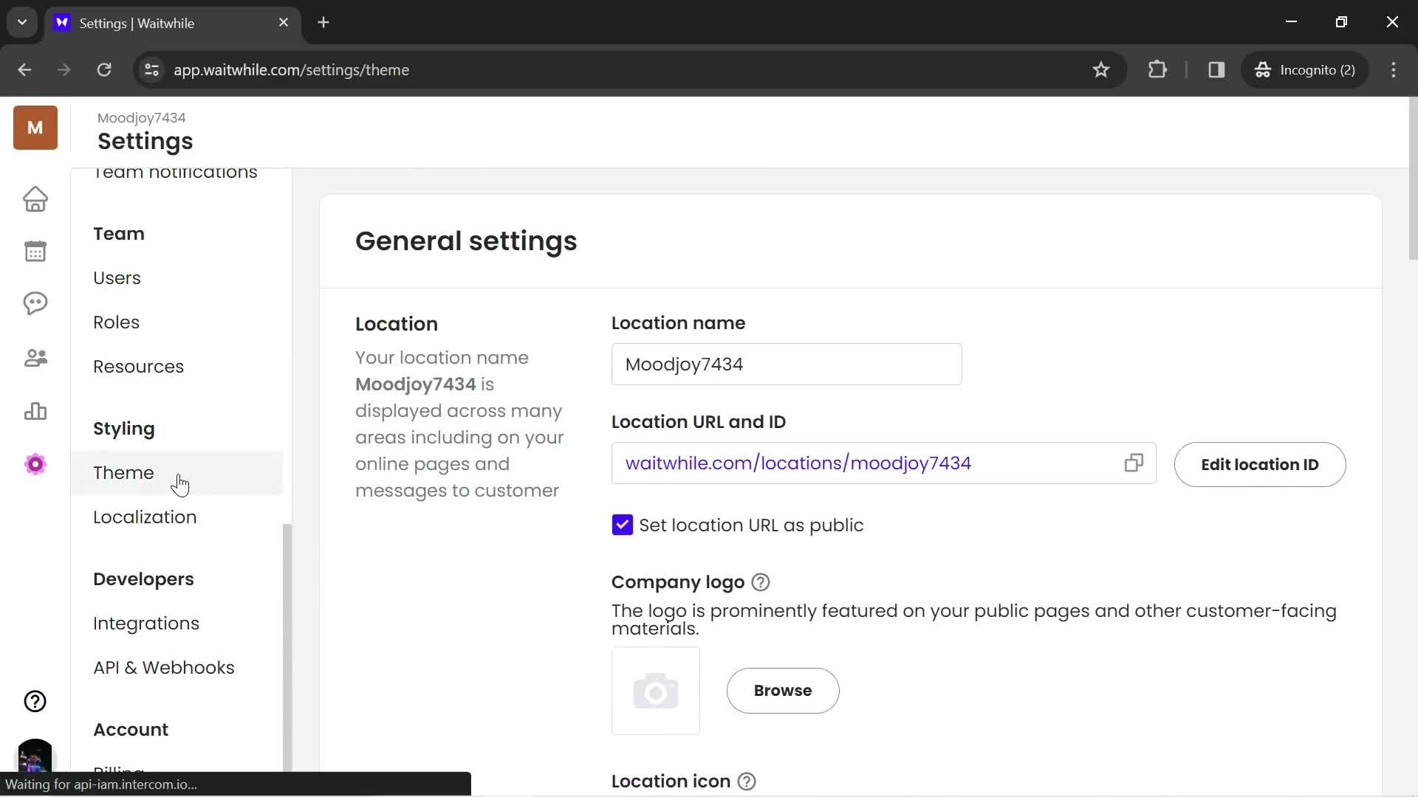The image size is (1418, 797).
Task: Click the Team section heading
Action: [118, 234]
